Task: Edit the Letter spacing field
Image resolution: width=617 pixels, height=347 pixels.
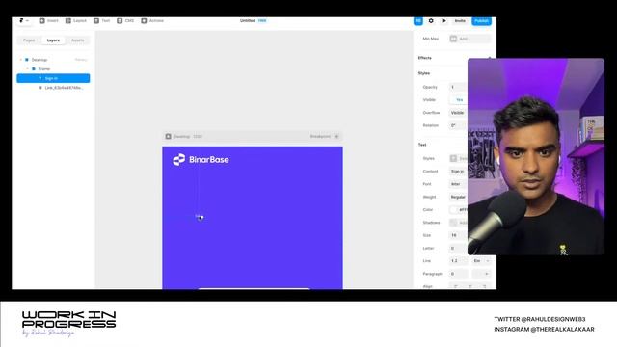Action: coord(458,249)
